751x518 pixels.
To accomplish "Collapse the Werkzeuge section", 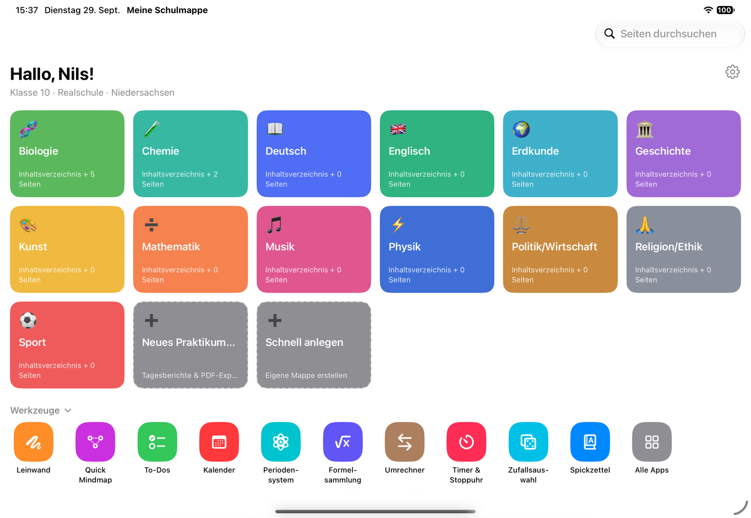I will [x=41, y=410].
